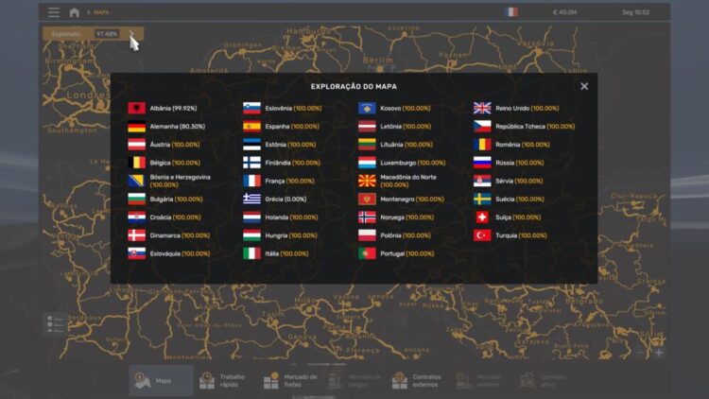
Task: Click the Portugal flag icon
Action: coord(367,253)
